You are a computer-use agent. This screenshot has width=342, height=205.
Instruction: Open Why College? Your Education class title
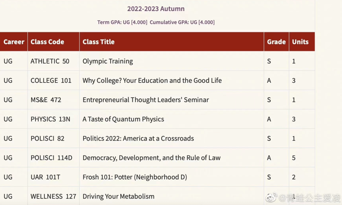[152, 81]
